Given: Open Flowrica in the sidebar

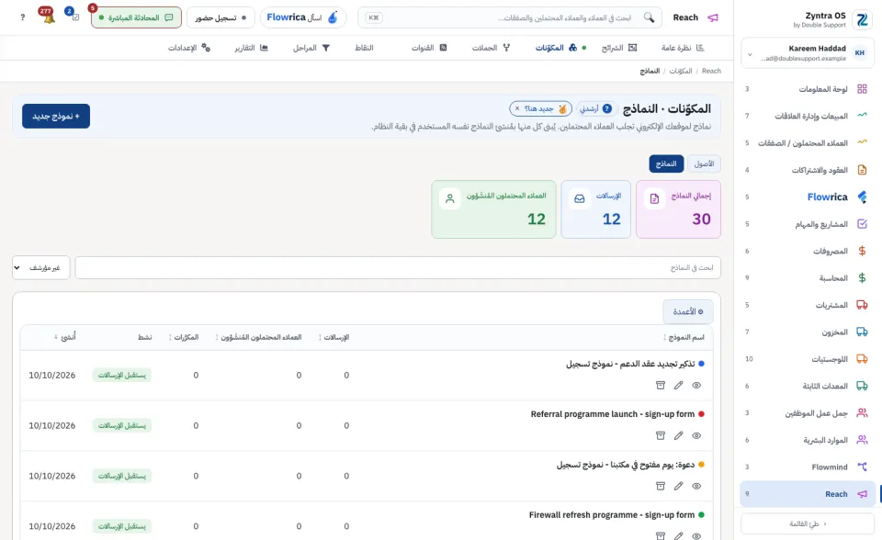Looking at the screenshot, I should pyautogui.click(x=807, y=197).
